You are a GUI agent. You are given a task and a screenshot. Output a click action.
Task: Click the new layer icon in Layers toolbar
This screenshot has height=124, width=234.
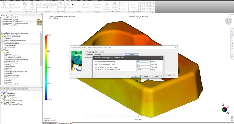point(2,89)
